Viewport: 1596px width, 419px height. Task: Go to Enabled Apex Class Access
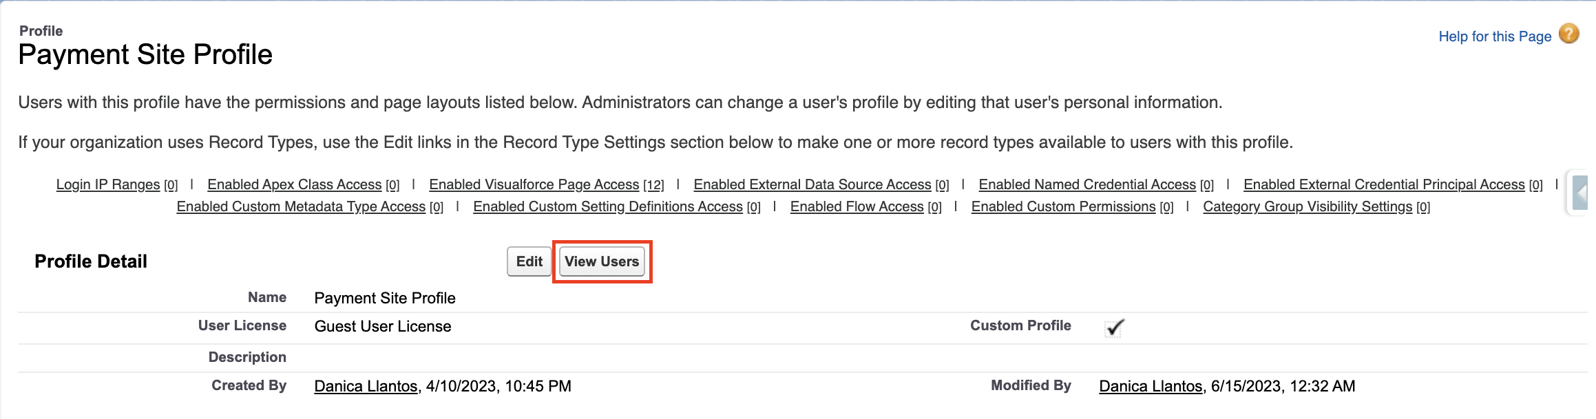click(294, 184)
